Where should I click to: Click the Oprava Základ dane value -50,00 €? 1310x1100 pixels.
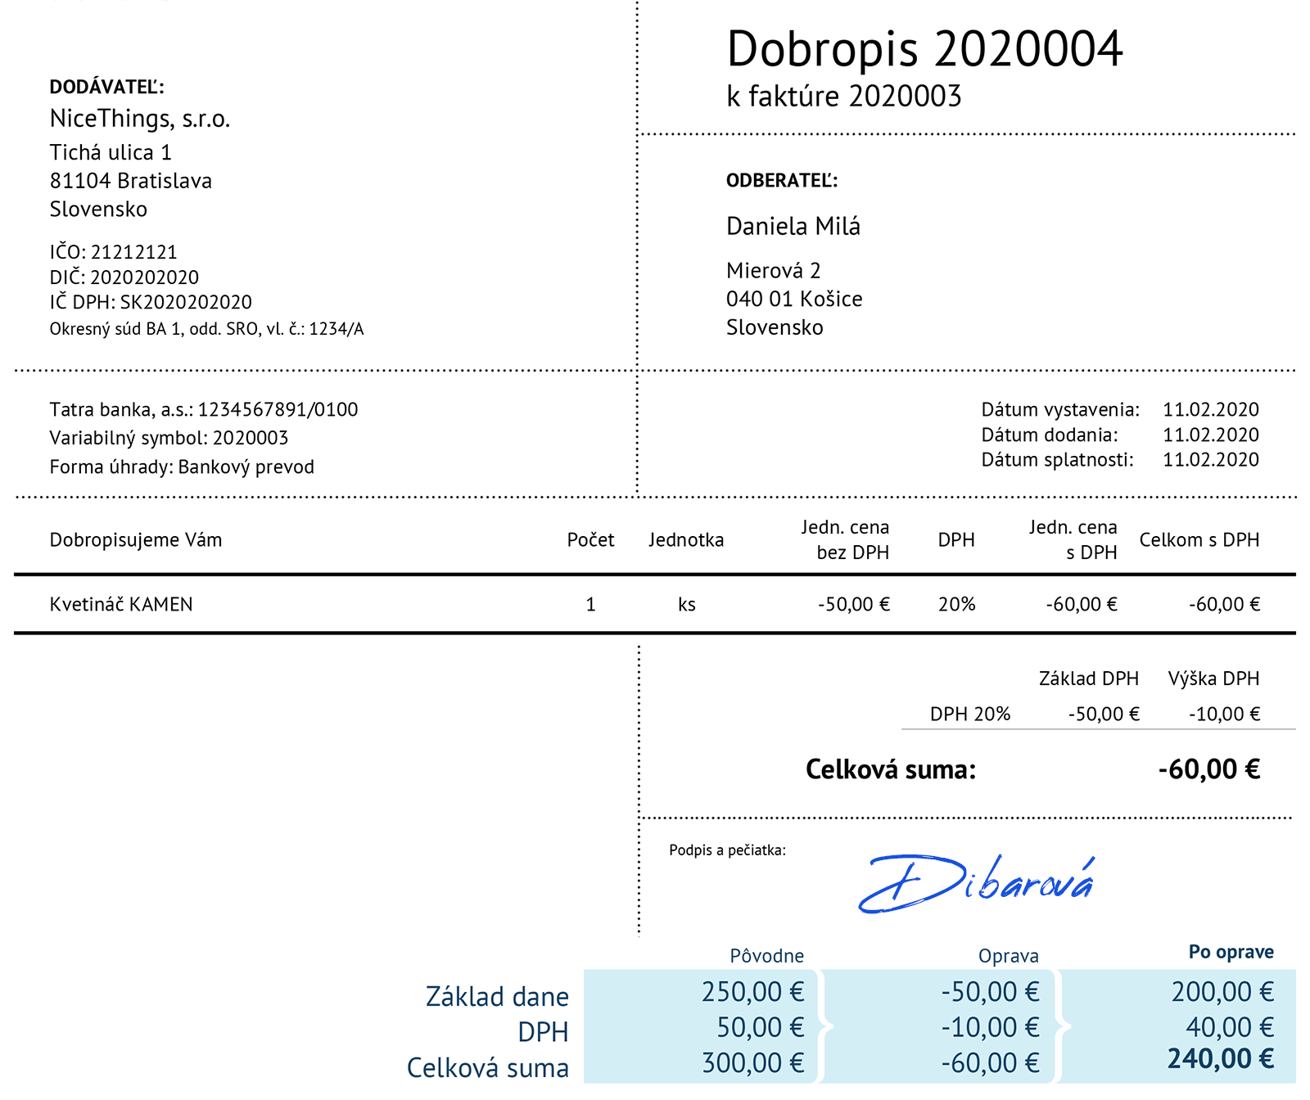[990, 992]
